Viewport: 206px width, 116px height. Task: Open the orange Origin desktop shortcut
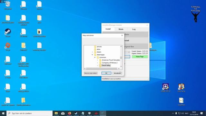(8, 46)
